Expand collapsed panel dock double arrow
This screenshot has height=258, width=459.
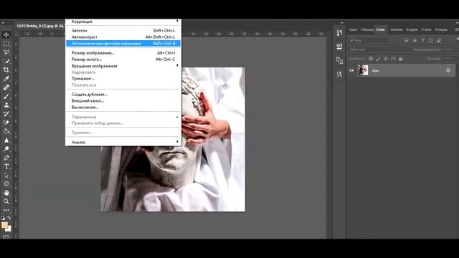coord(342,22)
